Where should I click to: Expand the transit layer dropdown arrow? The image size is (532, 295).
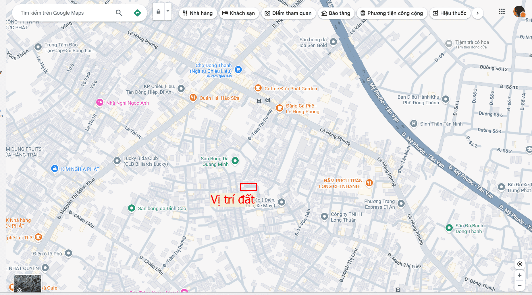(x=168, y=11)
